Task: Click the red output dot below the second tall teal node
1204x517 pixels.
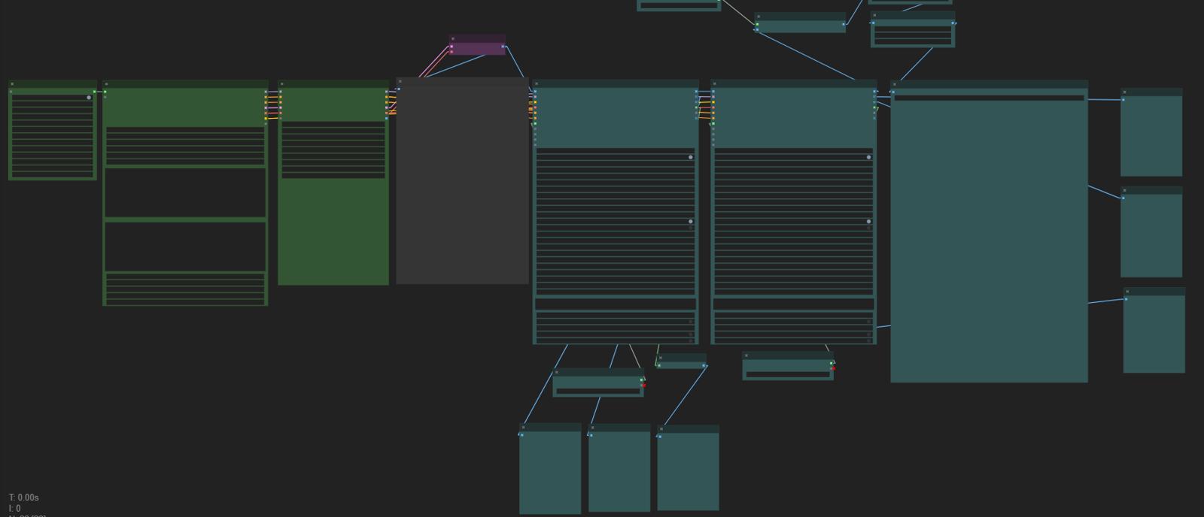Action: click(833, 369)
